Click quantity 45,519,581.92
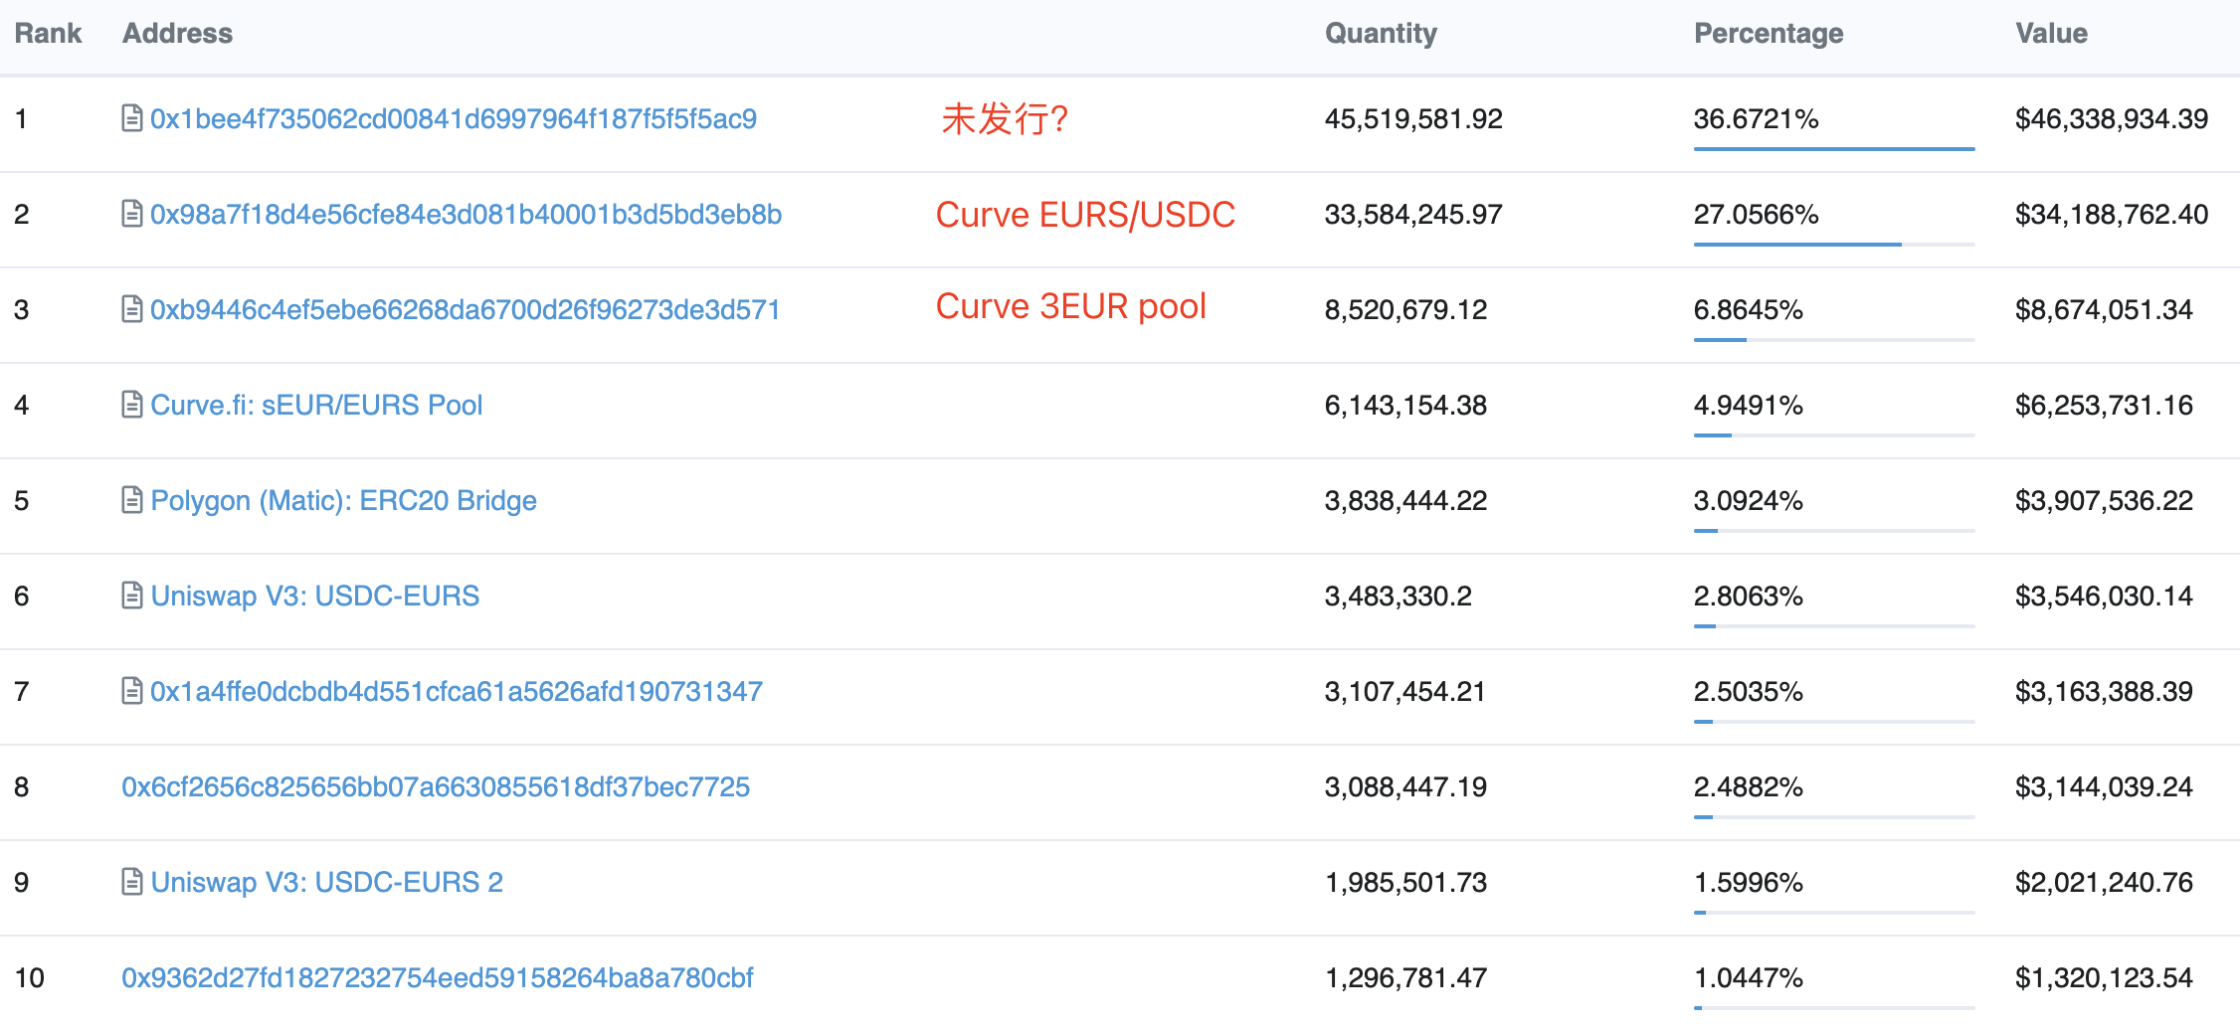This screenshot has width=2240, height=1030. [x=1413, y=119]
